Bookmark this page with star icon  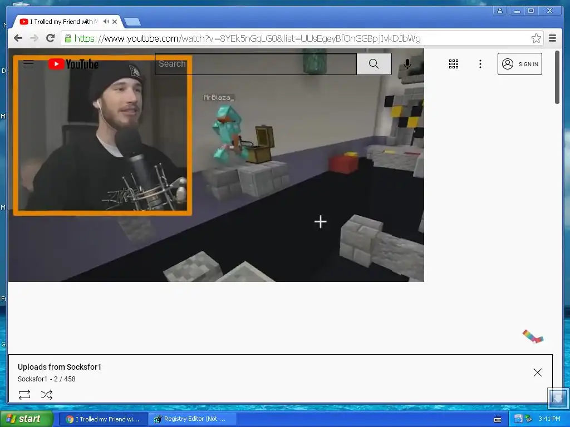pyautogui.click(x=536, y=38)
